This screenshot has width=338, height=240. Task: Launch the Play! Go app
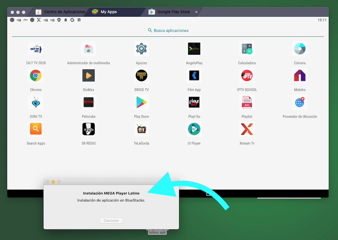[x=194, y=102]
